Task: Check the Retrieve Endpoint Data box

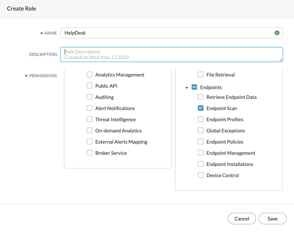Action: [200, 97]
